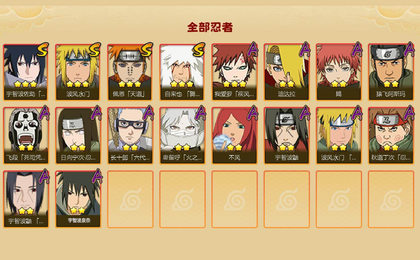
Task: Click the three stars on 宇智波佐助 card
Action: point(25,84)
